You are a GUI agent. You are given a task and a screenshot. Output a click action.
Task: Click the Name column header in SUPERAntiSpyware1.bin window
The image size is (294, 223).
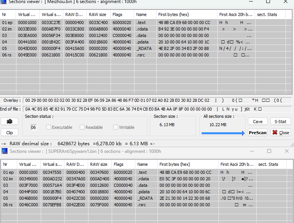[x=146, y=164]
